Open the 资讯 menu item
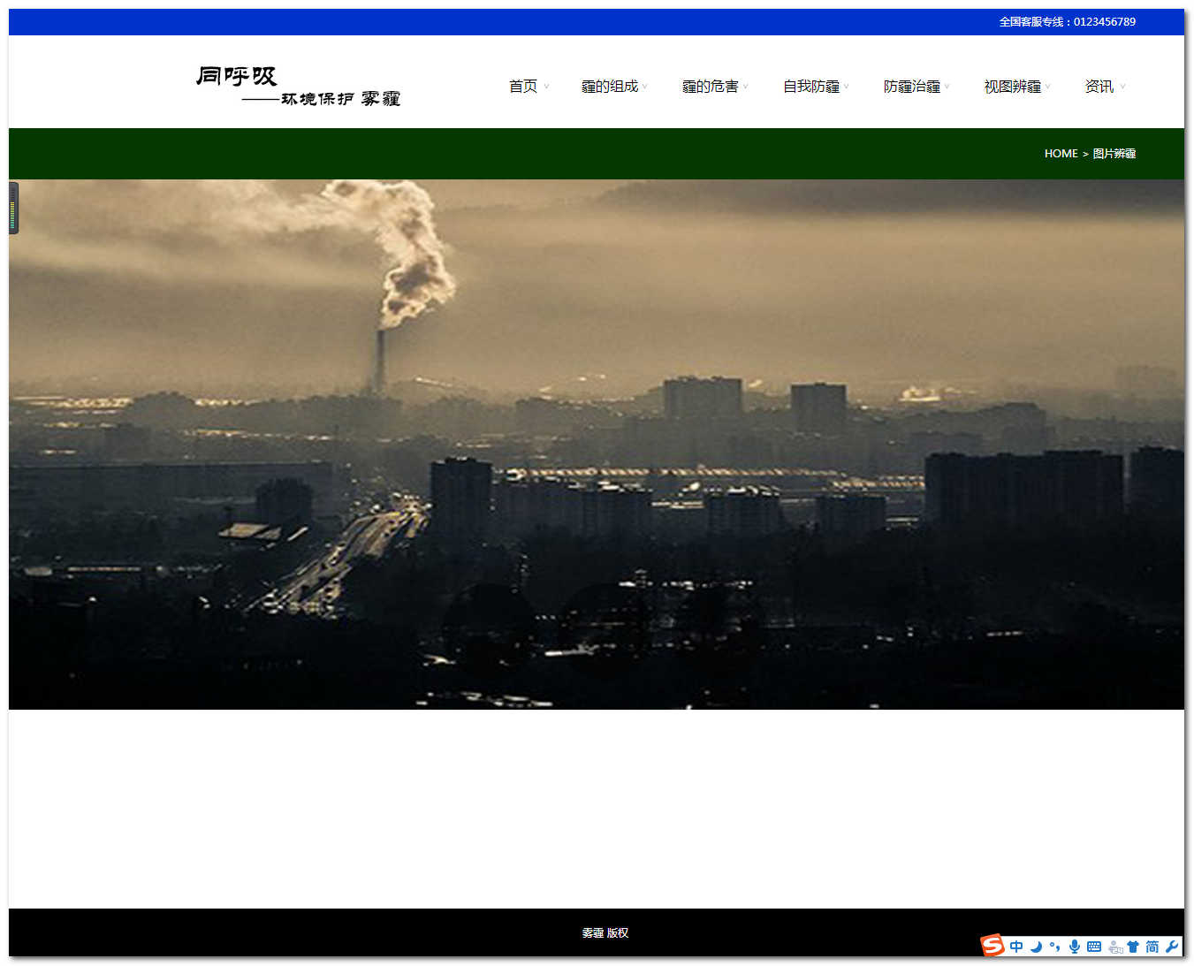The height and width of the screenshot is (966, 1194). coord(1099,87)
